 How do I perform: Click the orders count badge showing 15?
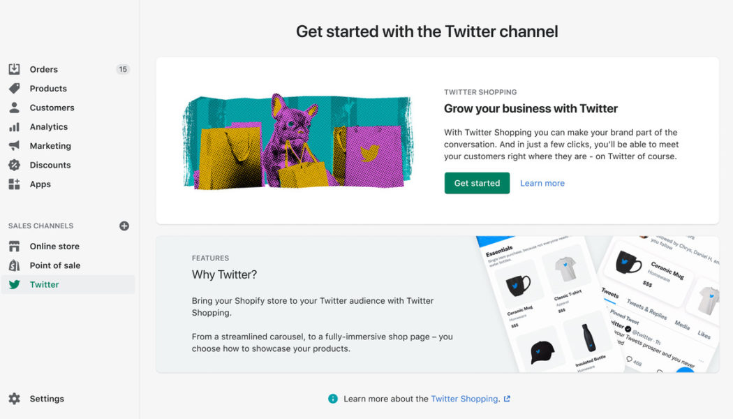[x=123, y=69]
